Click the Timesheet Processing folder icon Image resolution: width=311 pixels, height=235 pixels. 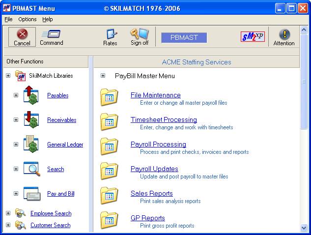click(109, 122)
